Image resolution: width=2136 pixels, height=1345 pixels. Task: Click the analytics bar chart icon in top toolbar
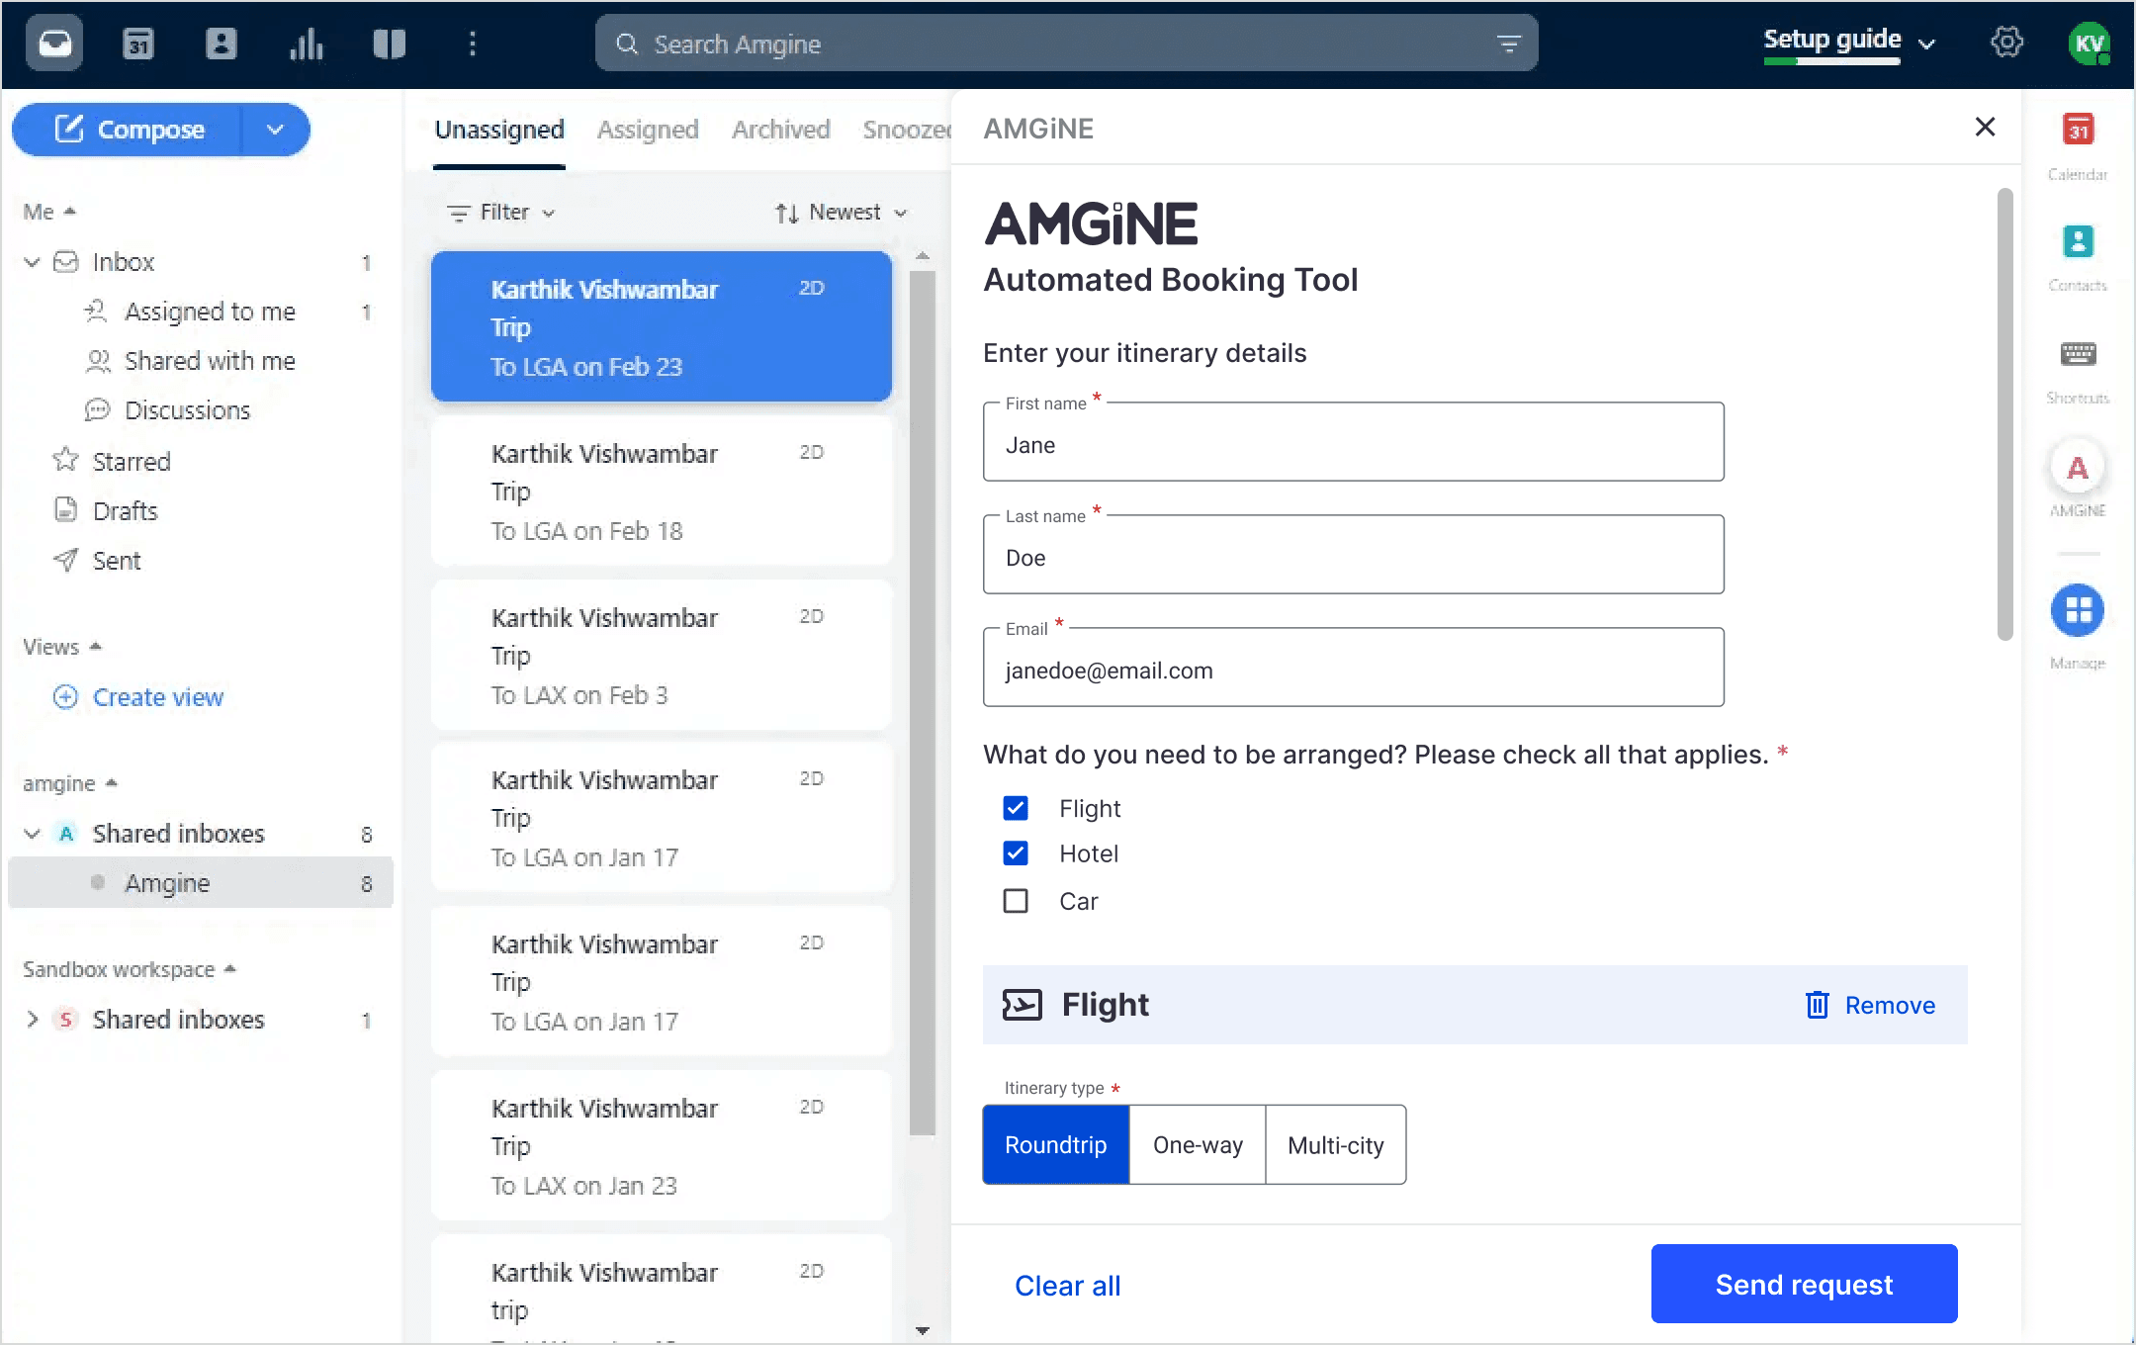[307, 43]
